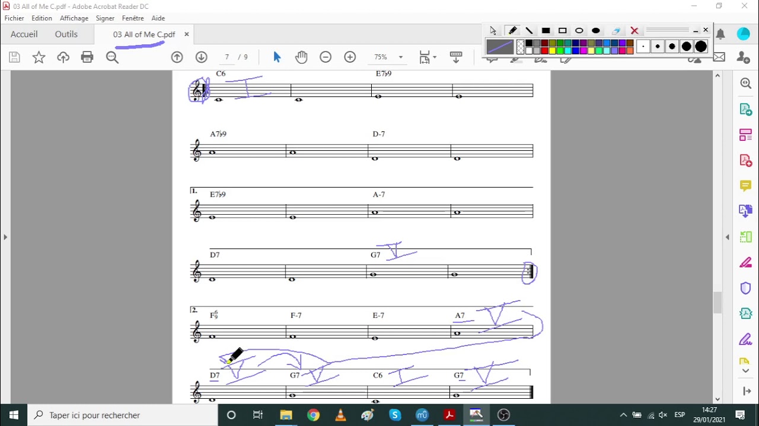This screenshot has width=759, height=426.
Task: Select the eraser tool
Action: [x=616, y=31]
